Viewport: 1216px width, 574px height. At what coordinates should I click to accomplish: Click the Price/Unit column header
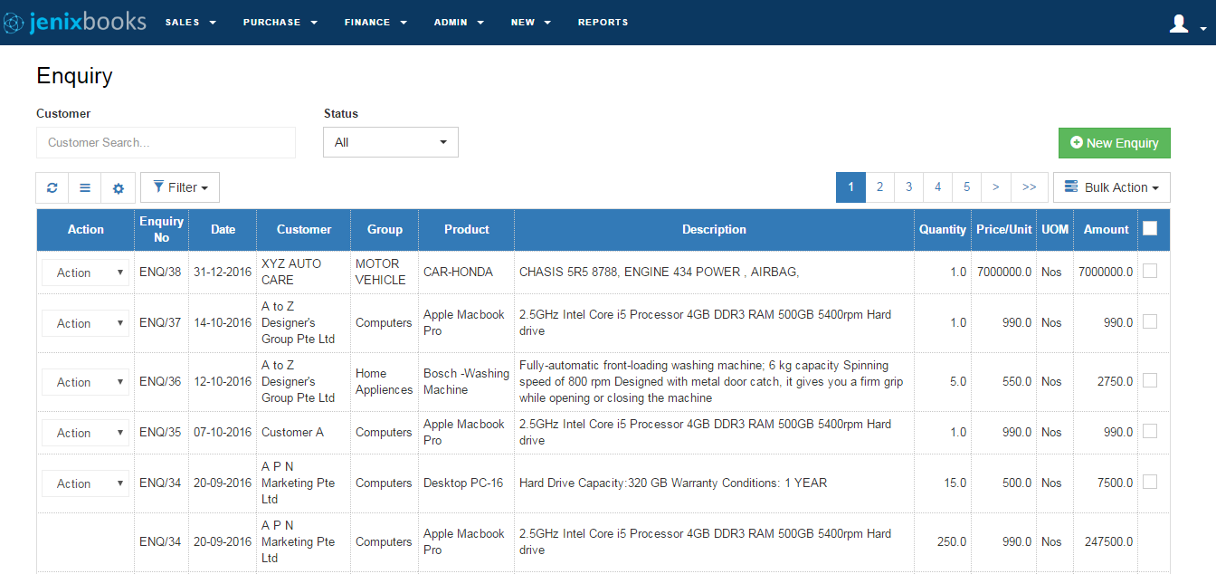[x=1003, y=229]
